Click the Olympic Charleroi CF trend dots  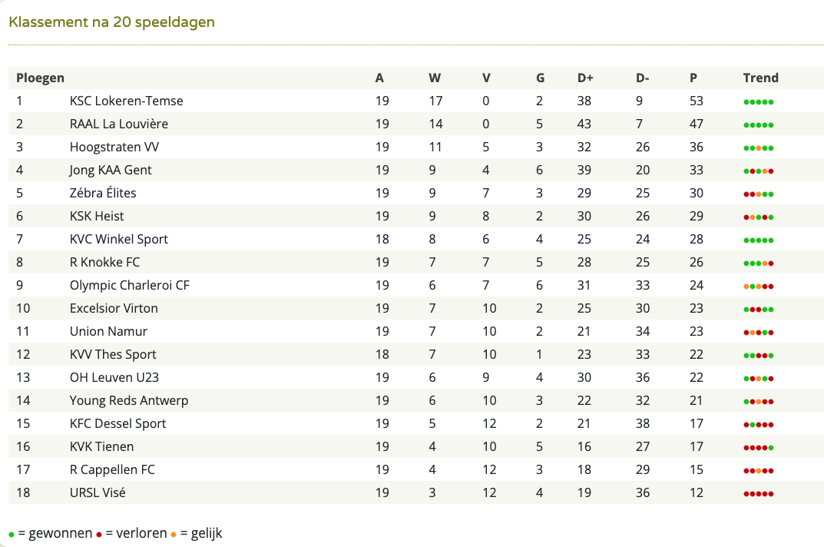758,287
